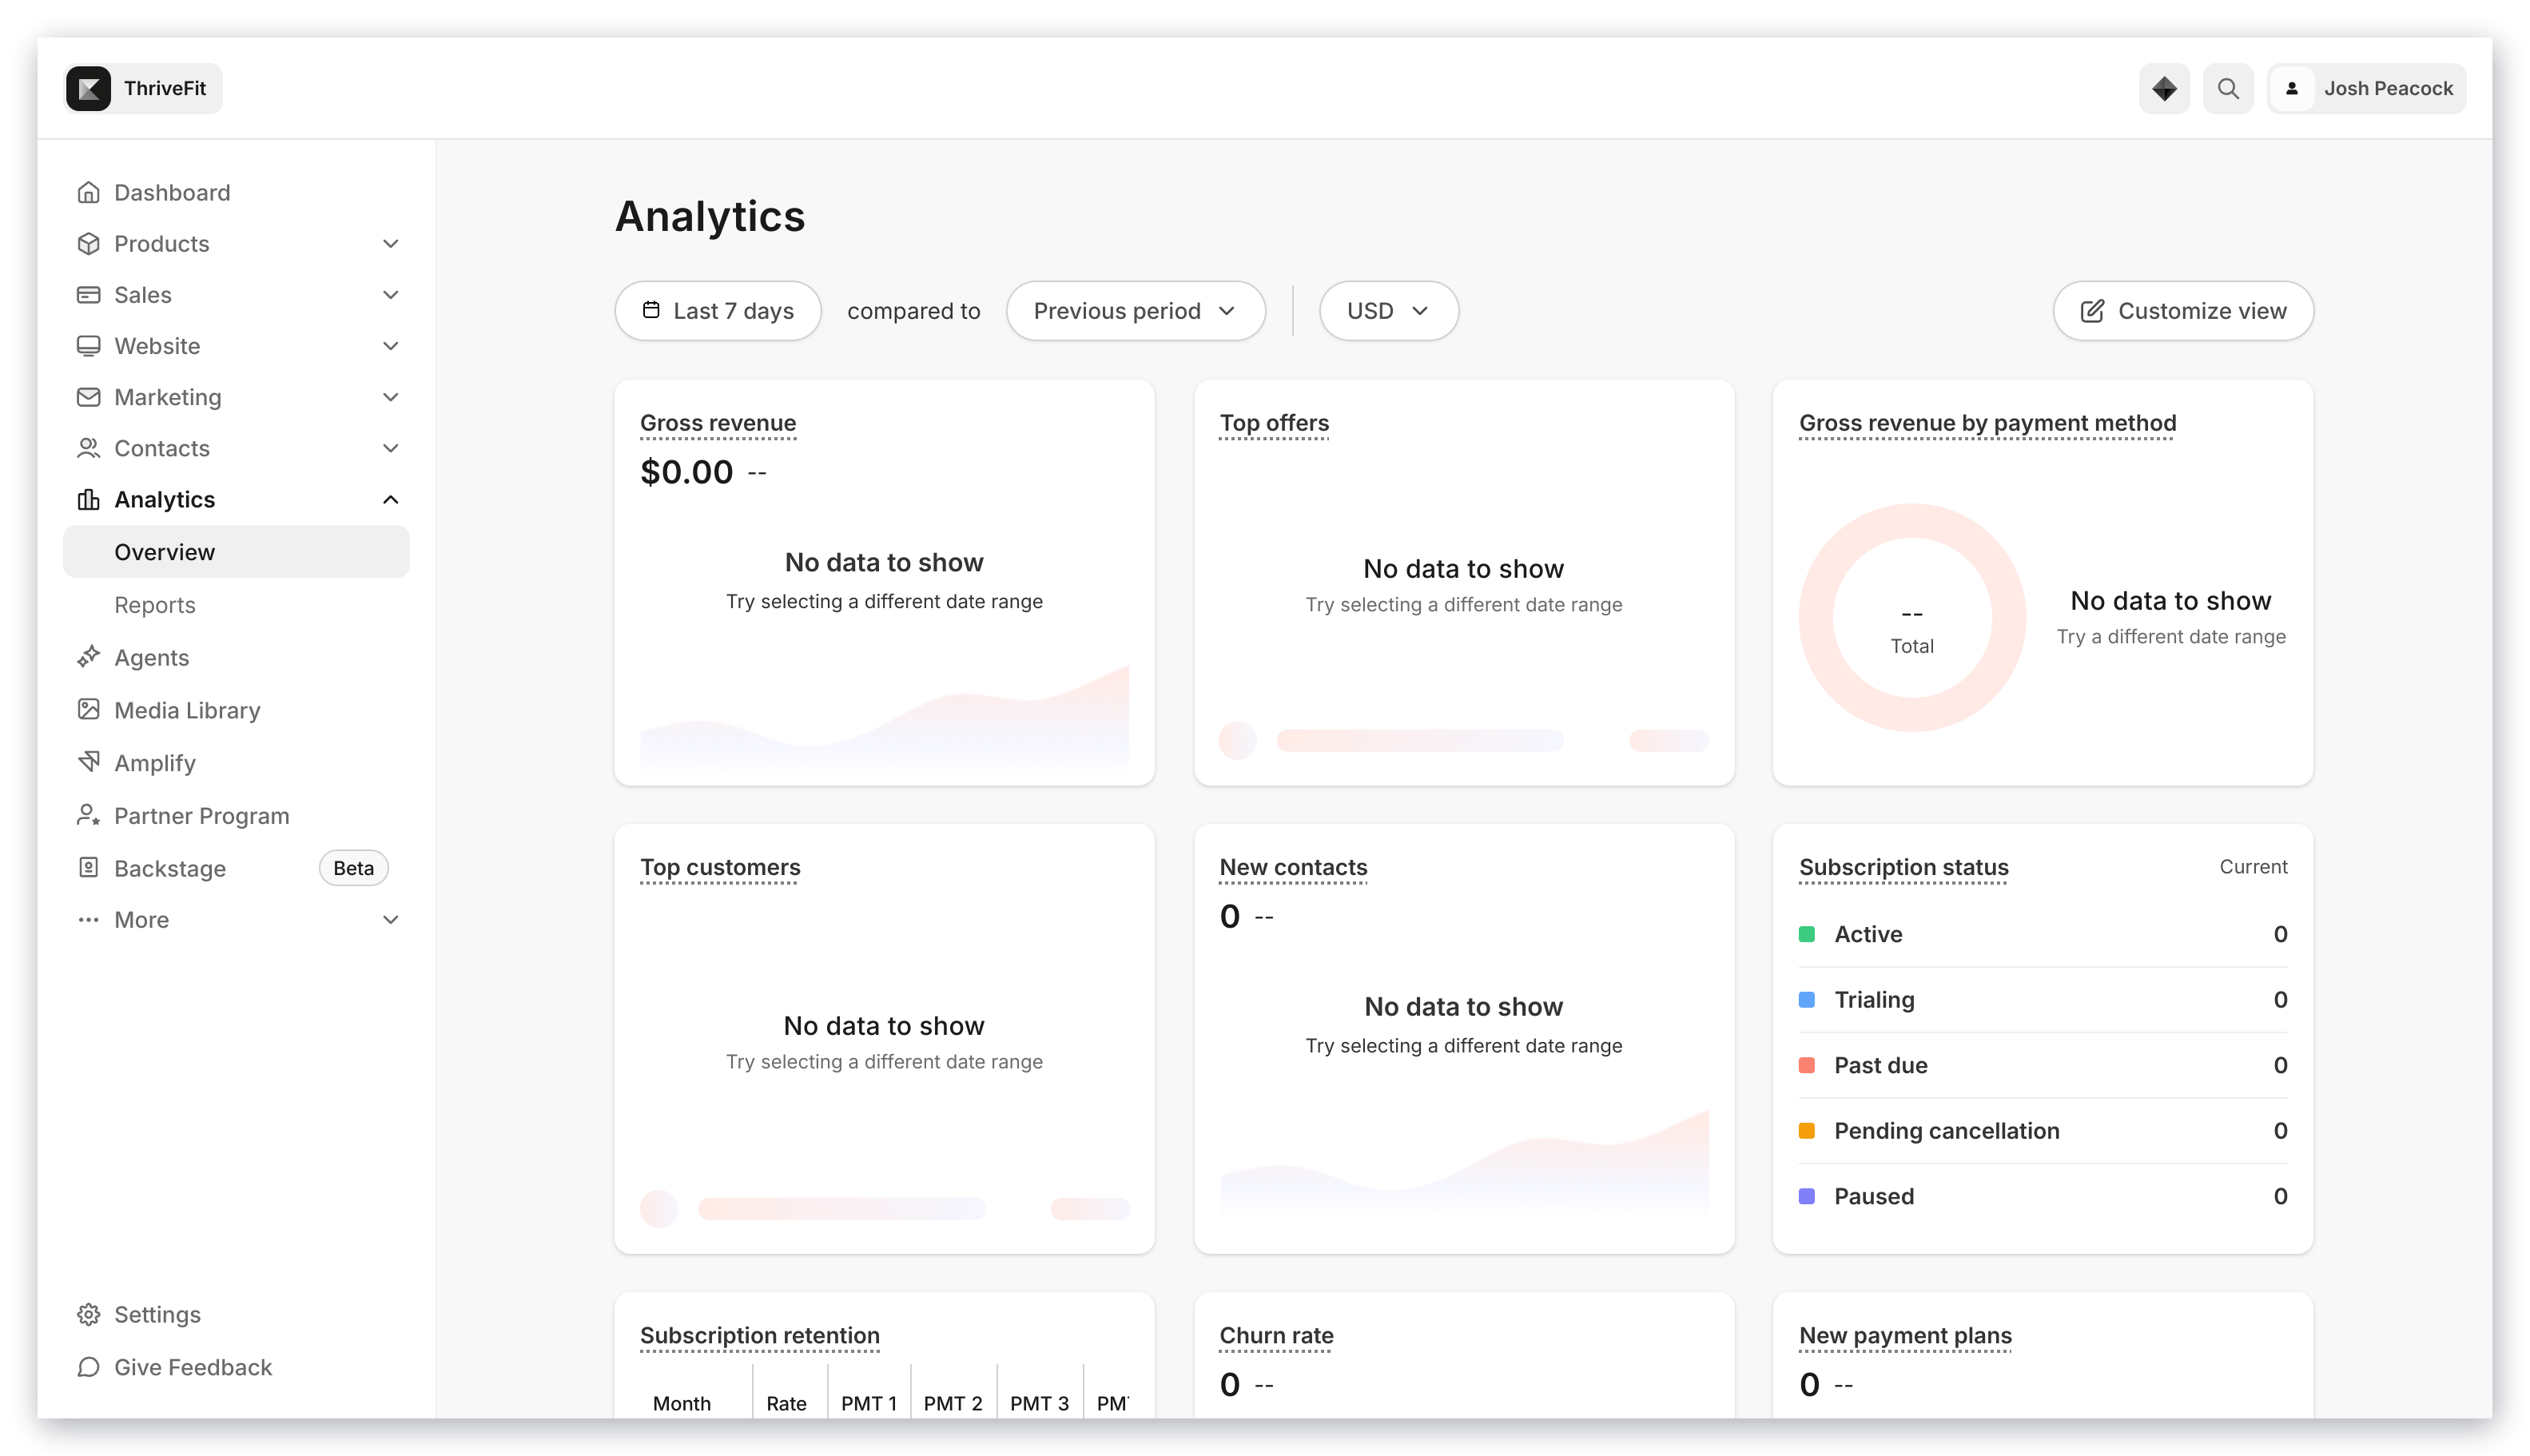The width and height of the screenshot is (2530, 1456).
Task: Click the blue Trialing status swatch
Action: pyautogui.click(x=1806, y=999)
